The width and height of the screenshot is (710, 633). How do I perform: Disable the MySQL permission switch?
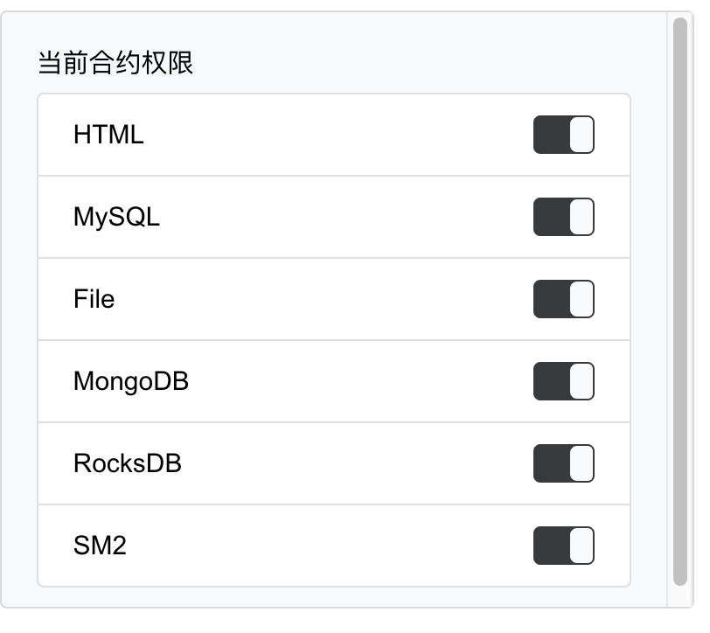tap(563, 217)
